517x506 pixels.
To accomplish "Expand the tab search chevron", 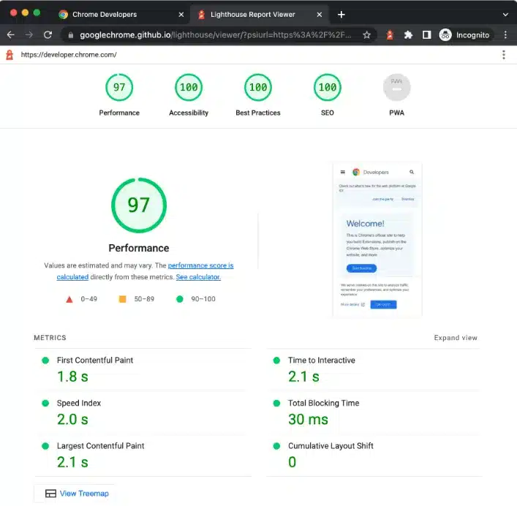I will point(505,14).
